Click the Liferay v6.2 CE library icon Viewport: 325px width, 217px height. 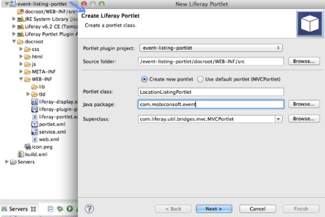[x=20, y=27]
